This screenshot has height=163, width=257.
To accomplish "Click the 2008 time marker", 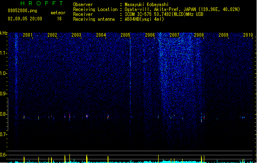I will (x=199, y=35).
